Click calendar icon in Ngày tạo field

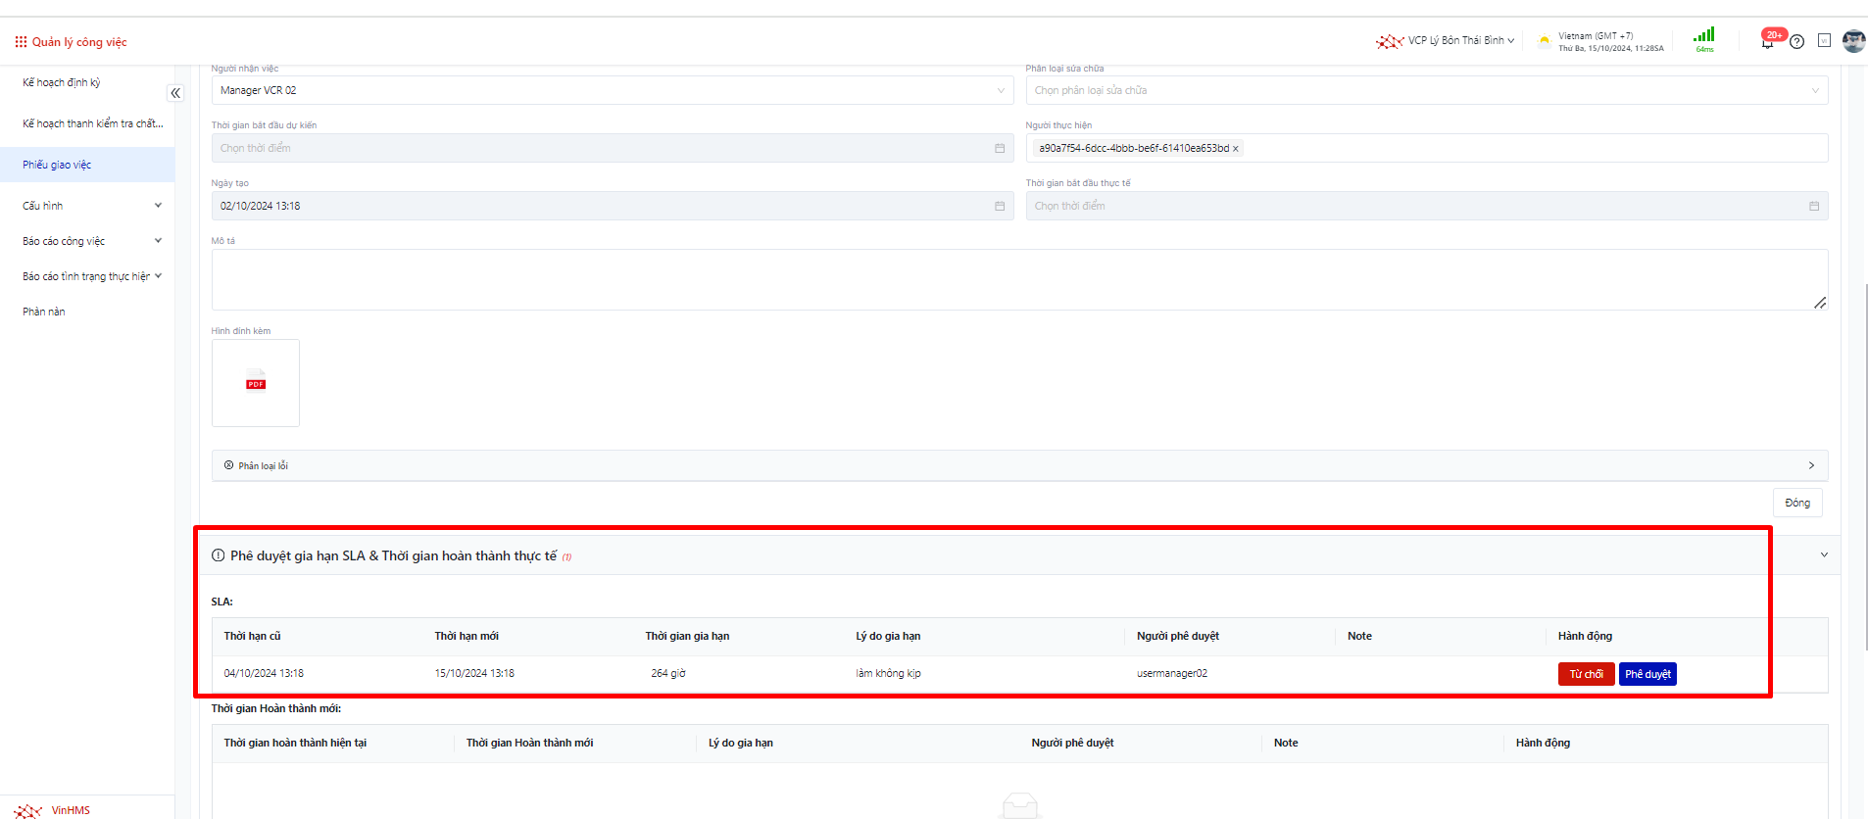[x=1000, y=206]
